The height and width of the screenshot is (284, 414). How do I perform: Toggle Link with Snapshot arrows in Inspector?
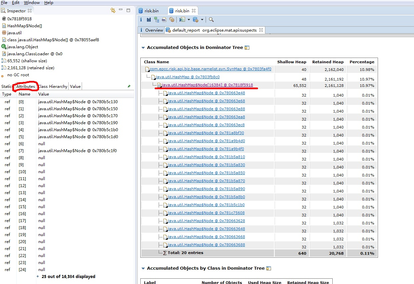click(x=113, y=11)
